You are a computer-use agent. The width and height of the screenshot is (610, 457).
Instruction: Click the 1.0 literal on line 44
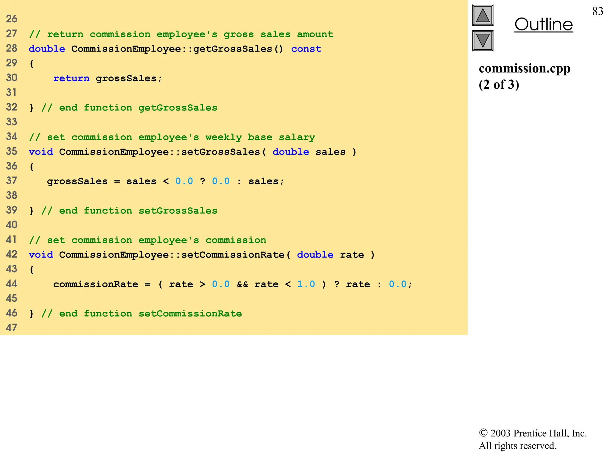pyautogui.click(x=306, y=284)
